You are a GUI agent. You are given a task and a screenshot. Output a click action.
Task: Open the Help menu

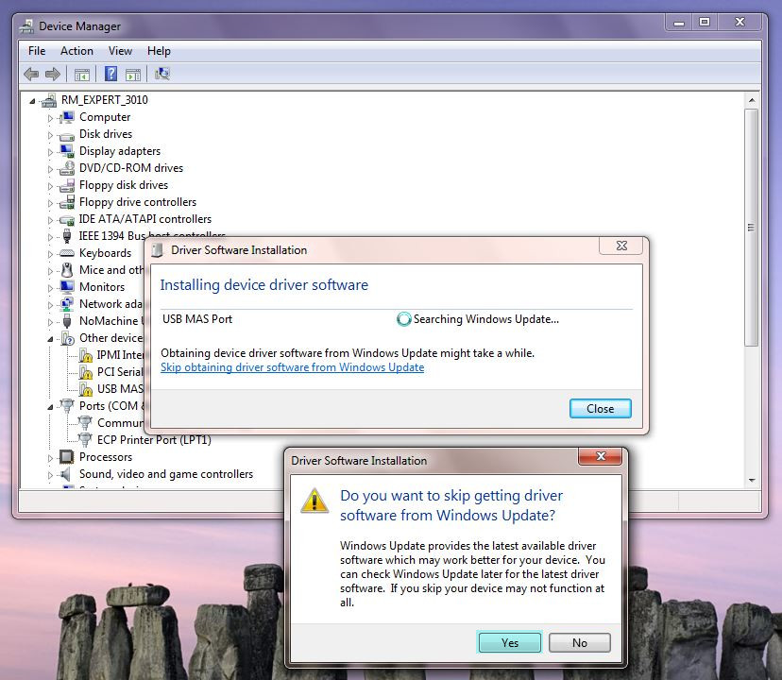[x=159, y=51]
